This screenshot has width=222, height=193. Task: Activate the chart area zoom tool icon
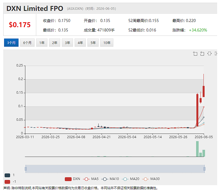pyautogui.click(x=195, y=54)
